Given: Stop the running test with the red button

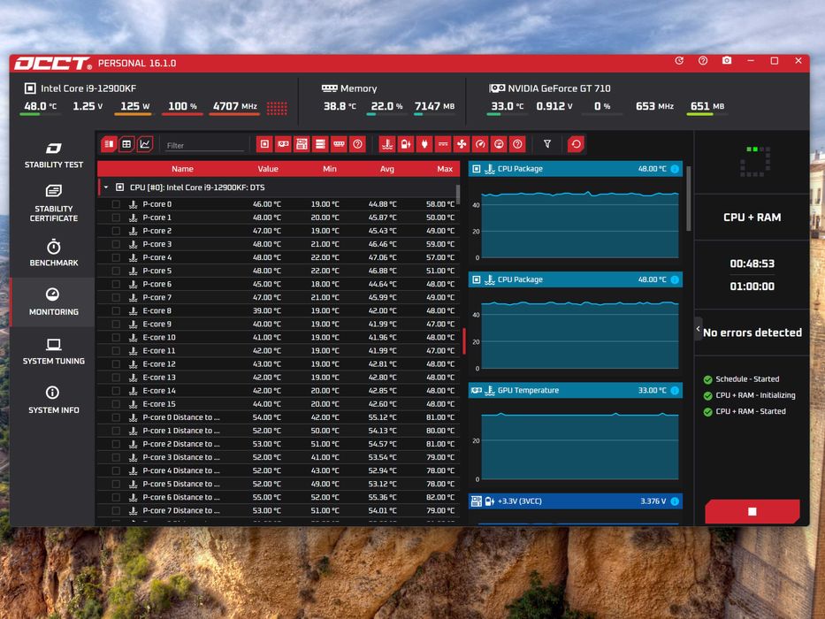Looking at the screenshot, I should (752, 511).
